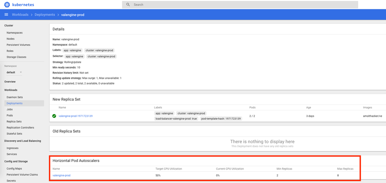This screenshot has width=386, height=183.
Task: Click the 'amolthacker/ve' image text
Action: tap(372, 116)
